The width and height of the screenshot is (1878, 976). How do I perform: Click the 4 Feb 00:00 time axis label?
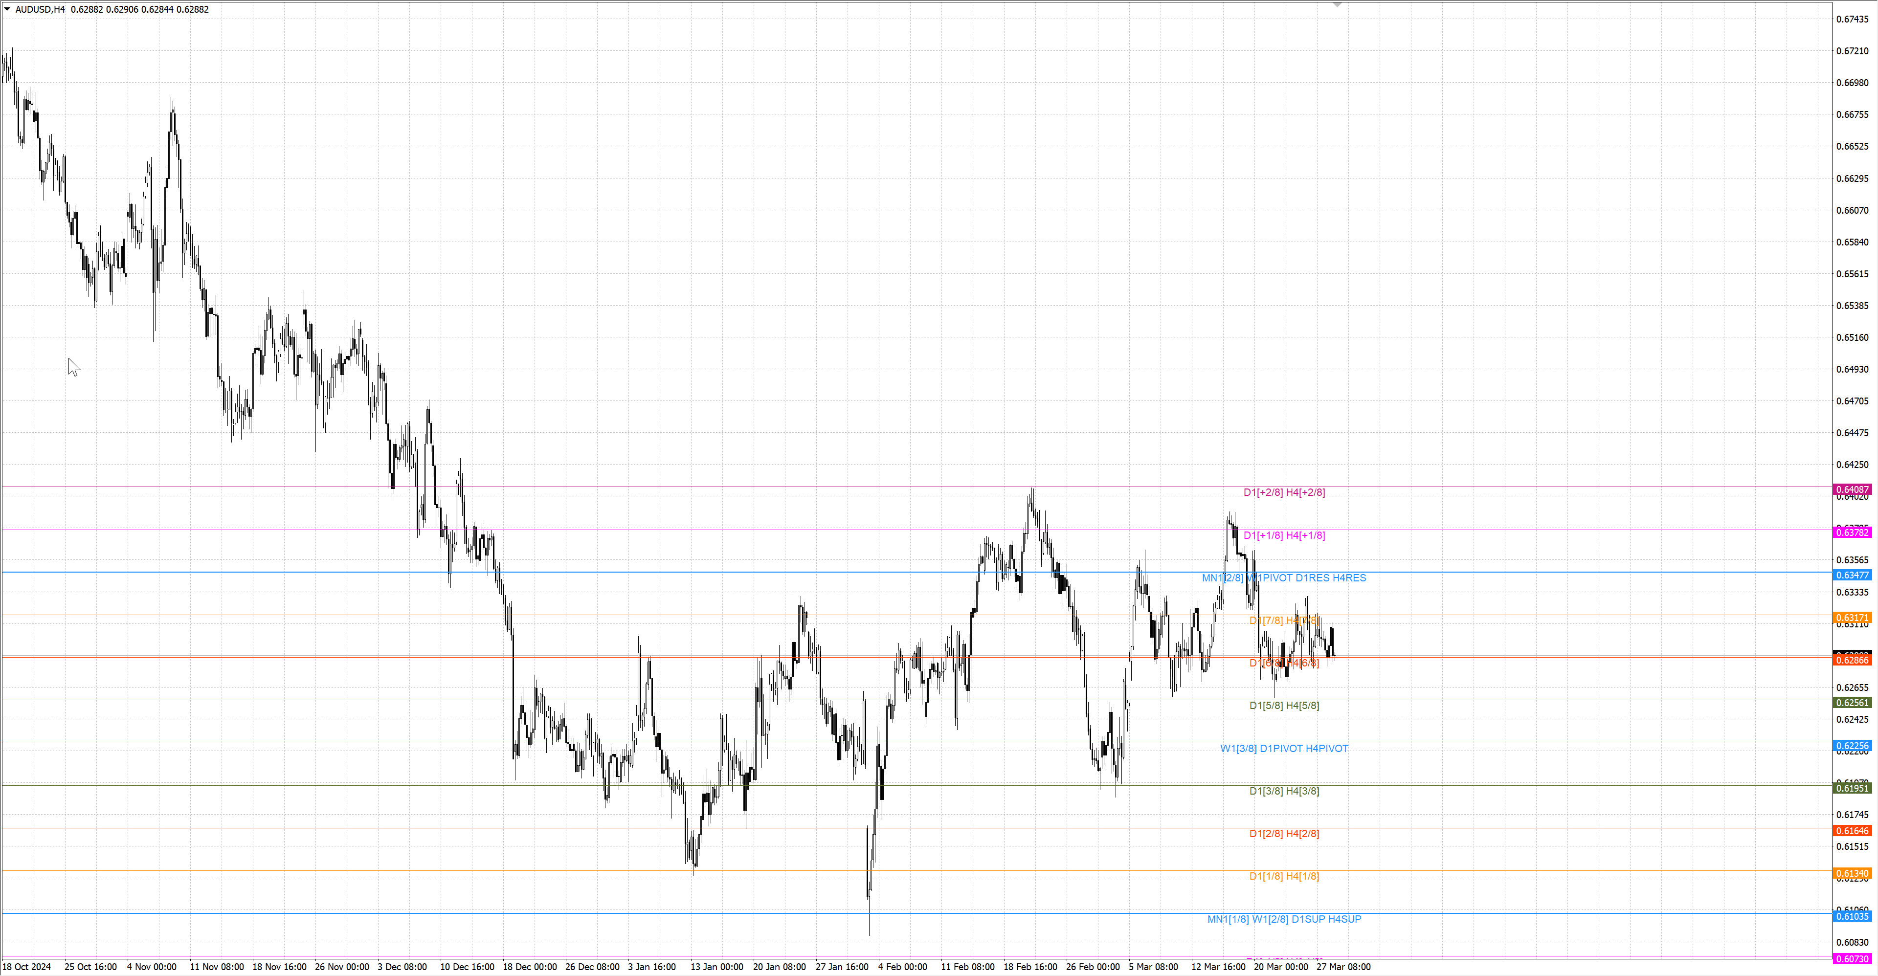click(902, 967)
